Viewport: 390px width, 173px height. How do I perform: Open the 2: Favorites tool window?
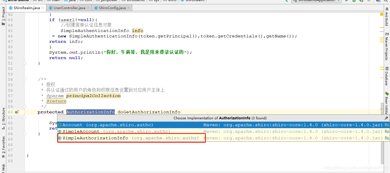[x=3, y=147]
